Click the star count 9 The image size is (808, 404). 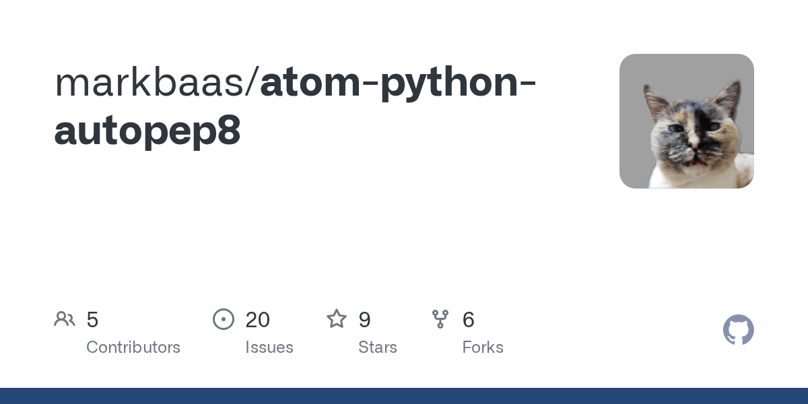click(364, 320)
